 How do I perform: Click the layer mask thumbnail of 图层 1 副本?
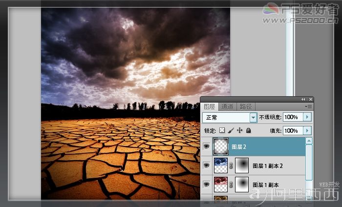[x=242, y=185]
